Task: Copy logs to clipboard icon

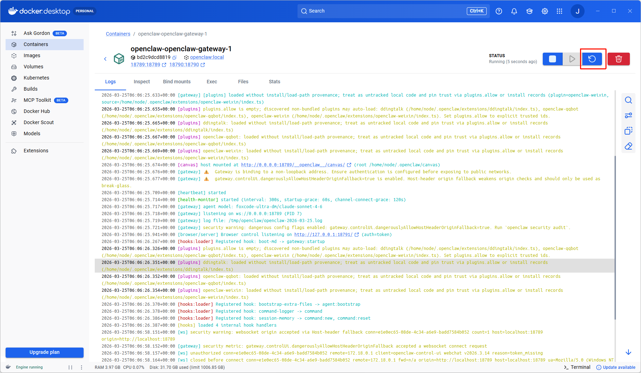Action: pos(628,131)
